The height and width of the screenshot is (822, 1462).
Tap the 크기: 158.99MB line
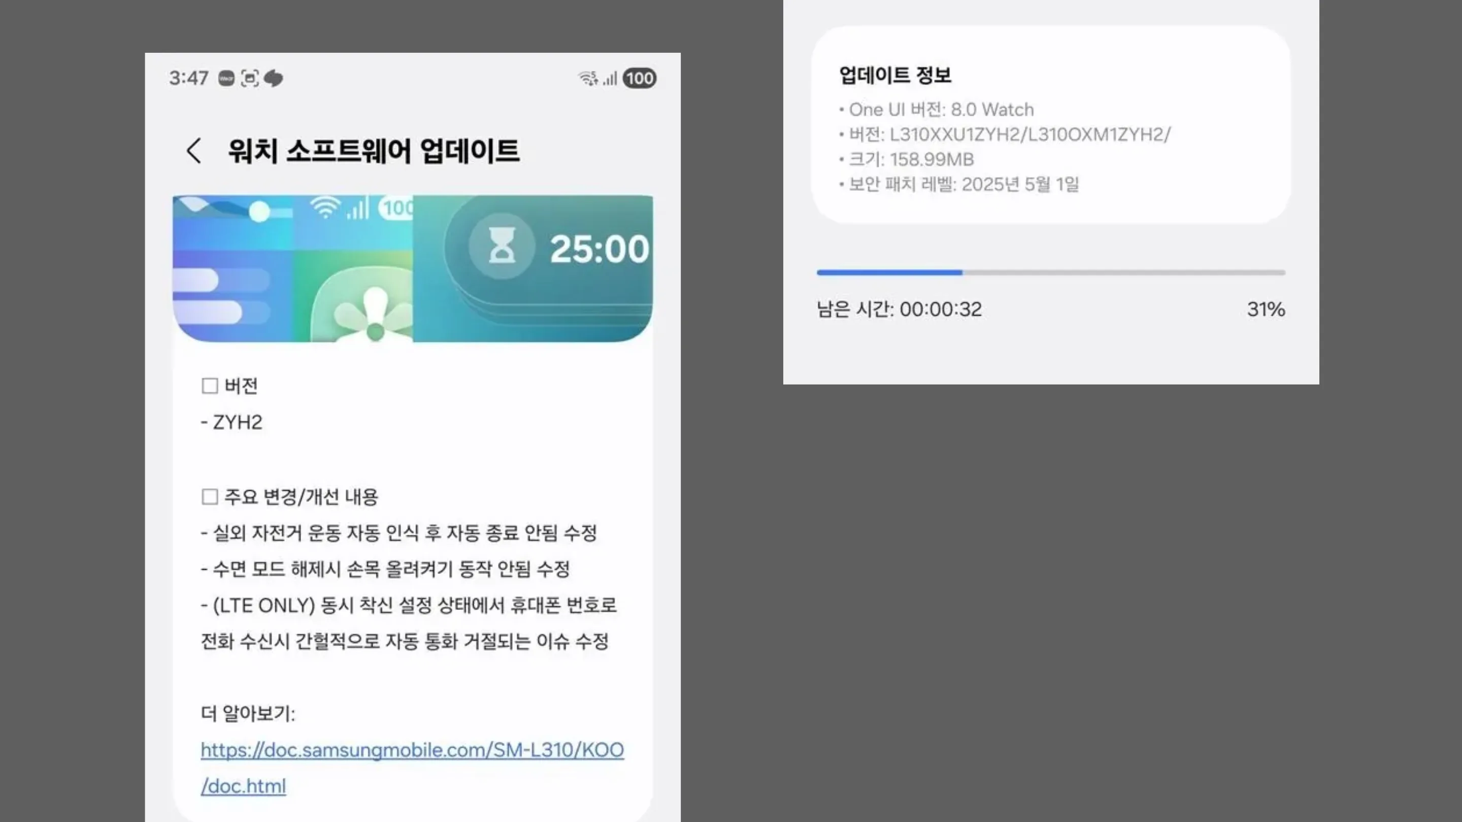click(x=906, y=159)
